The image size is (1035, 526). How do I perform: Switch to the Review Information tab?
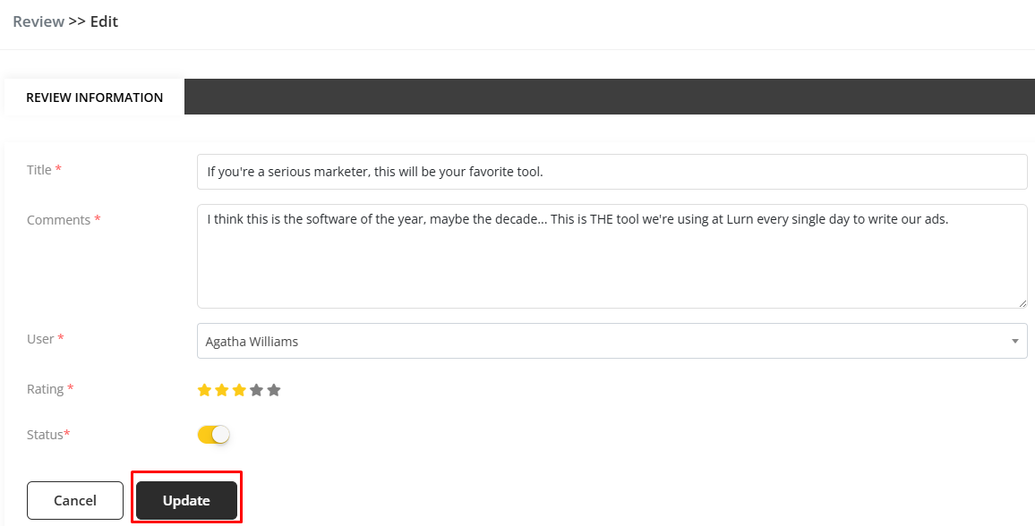tap(94, 98)
